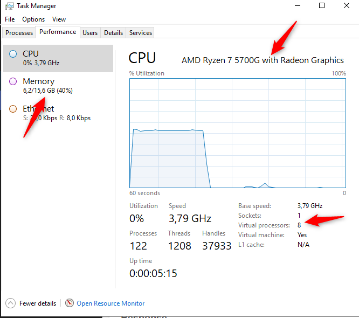Select the Ethernet orange circle icon
The width and height of the screenshot is (359, 318).
(13, 109)
